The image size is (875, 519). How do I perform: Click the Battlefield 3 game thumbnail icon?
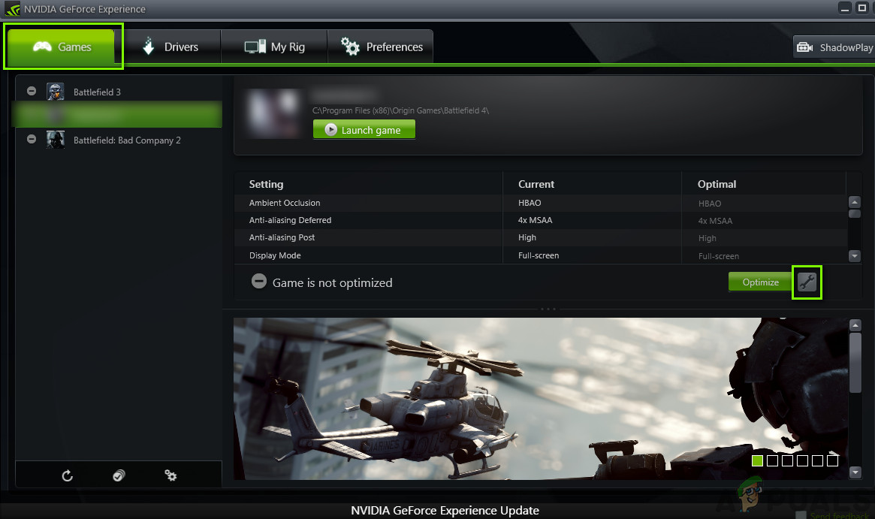pos(56,92)
